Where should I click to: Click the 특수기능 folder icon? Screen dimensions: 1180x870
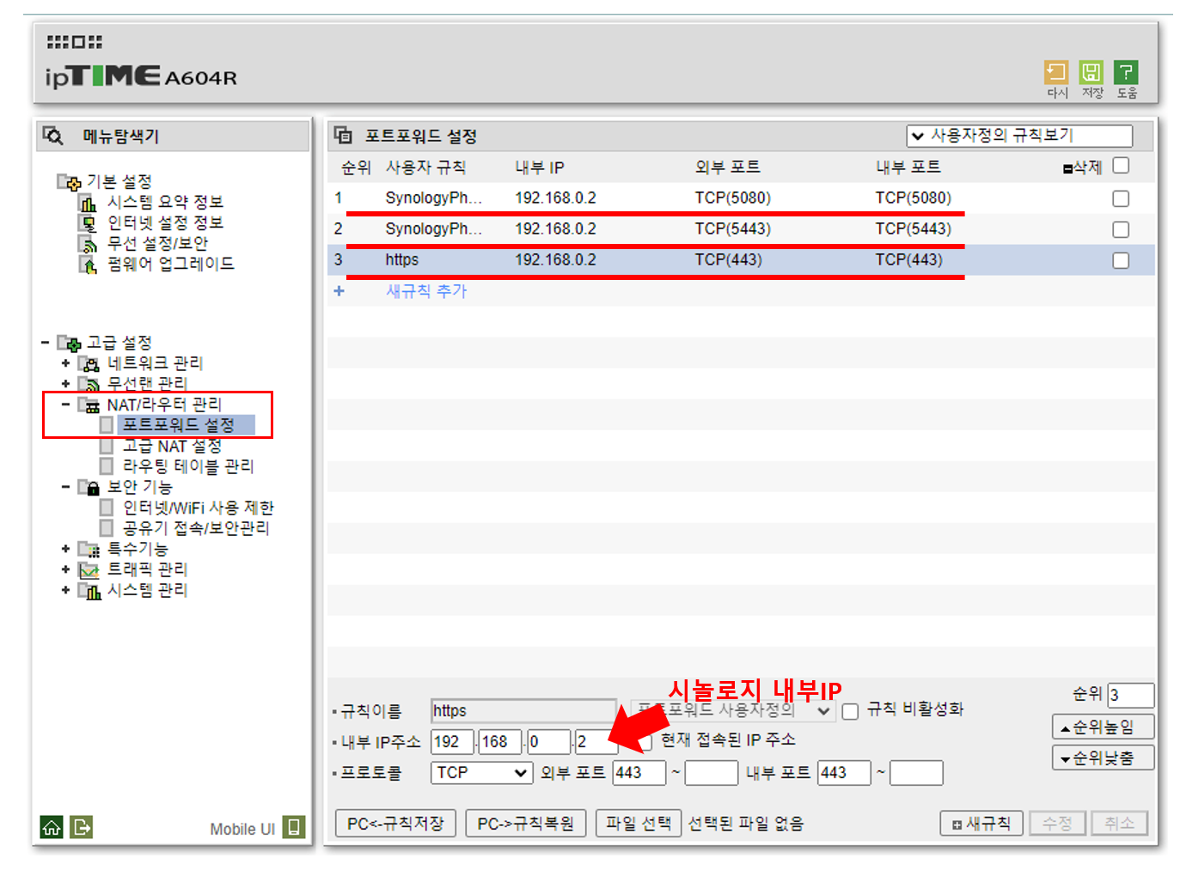pos(89,549)
